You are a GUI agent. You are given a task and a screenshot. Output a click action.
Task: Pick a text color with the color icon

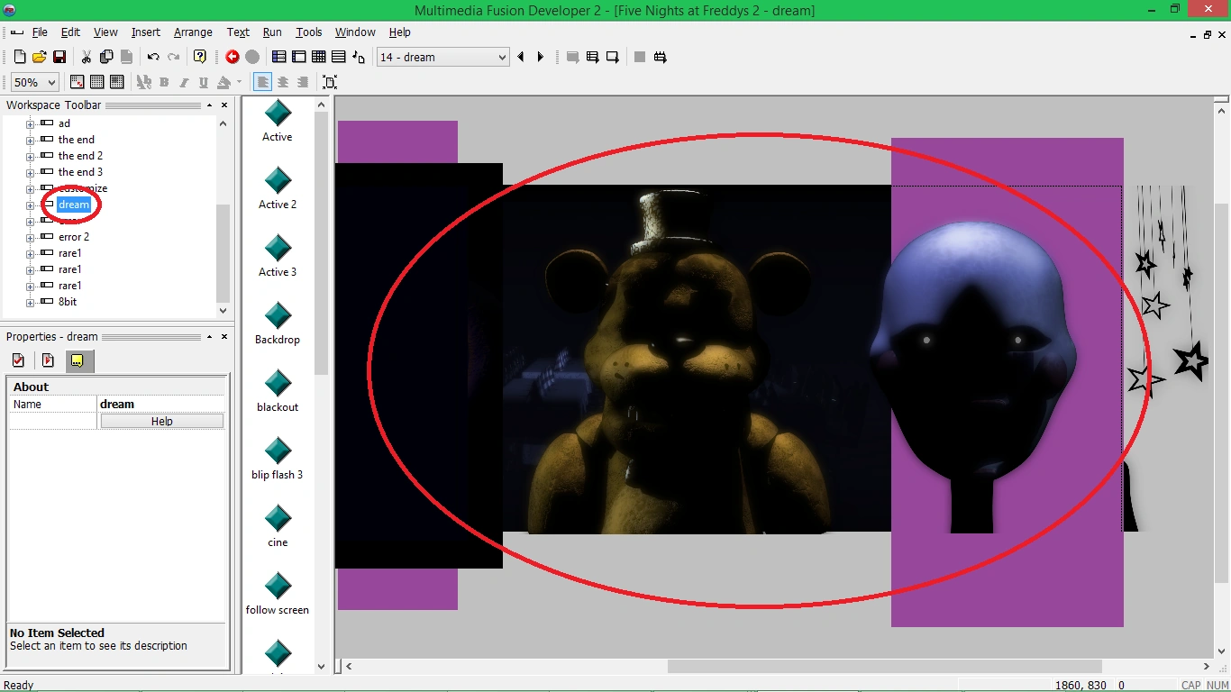[x=223, y=82]
